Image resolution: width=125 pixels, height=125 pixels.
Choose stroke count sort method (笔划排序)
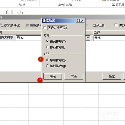pos(47,66)
